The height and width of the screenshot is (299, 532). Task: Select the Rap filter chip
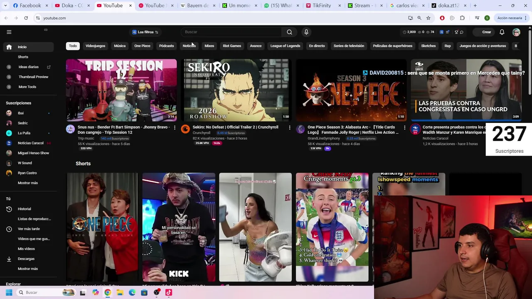[448, 46]
